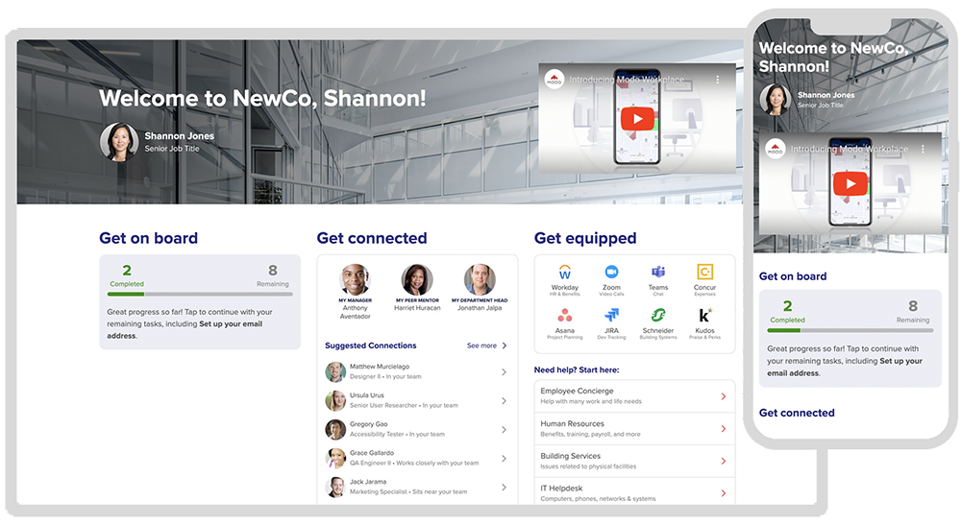Open Asana Project Planning icon
This screenshot has width=961, height=524.
[x=564, y=316]
